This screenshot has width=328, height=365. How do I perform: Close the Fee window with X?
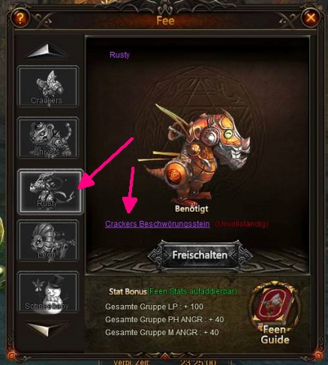311,18
